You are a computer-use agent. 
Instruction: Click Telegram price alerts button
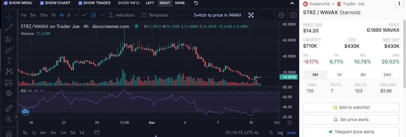[351, 132]
